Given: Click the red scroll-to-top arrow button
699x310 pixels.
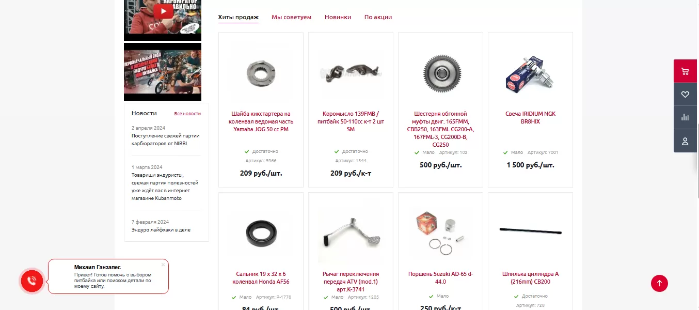Looking at the screenshot, I should tap(659, 283).
